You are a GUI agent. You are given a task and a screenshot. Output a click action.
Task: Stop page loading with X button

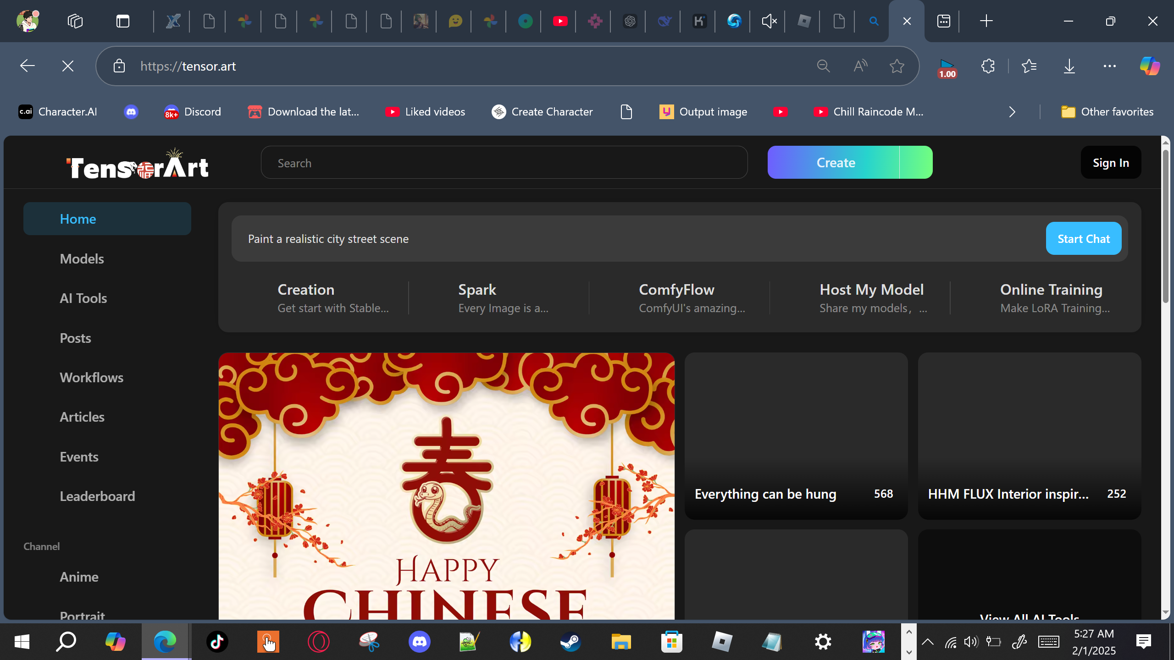[x=68, y=66]
